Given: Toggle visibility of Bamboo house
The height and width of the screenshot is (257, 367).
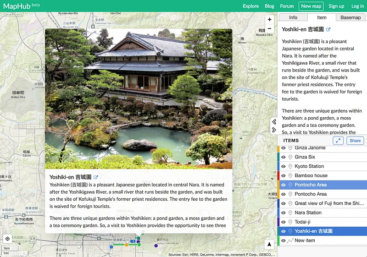Looking at the screenshot, I should (284, 175).
